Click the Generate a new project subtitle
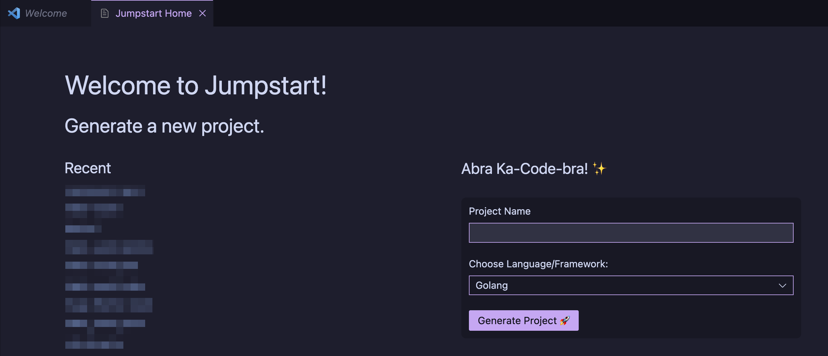This screenshot has width=828, height=356. coord(164,126)
